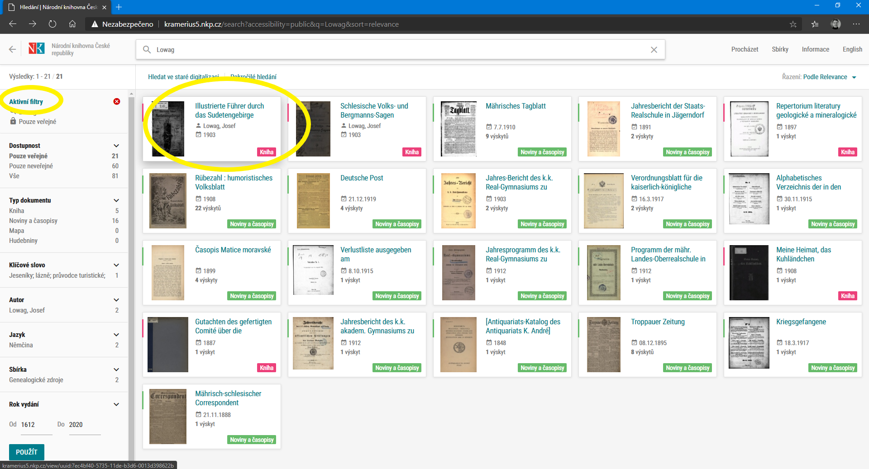Filter by document type 'Noviny a časopisy'
This screenshot has width=869, height=469.
pyautogui.click(x=33, y=221)
